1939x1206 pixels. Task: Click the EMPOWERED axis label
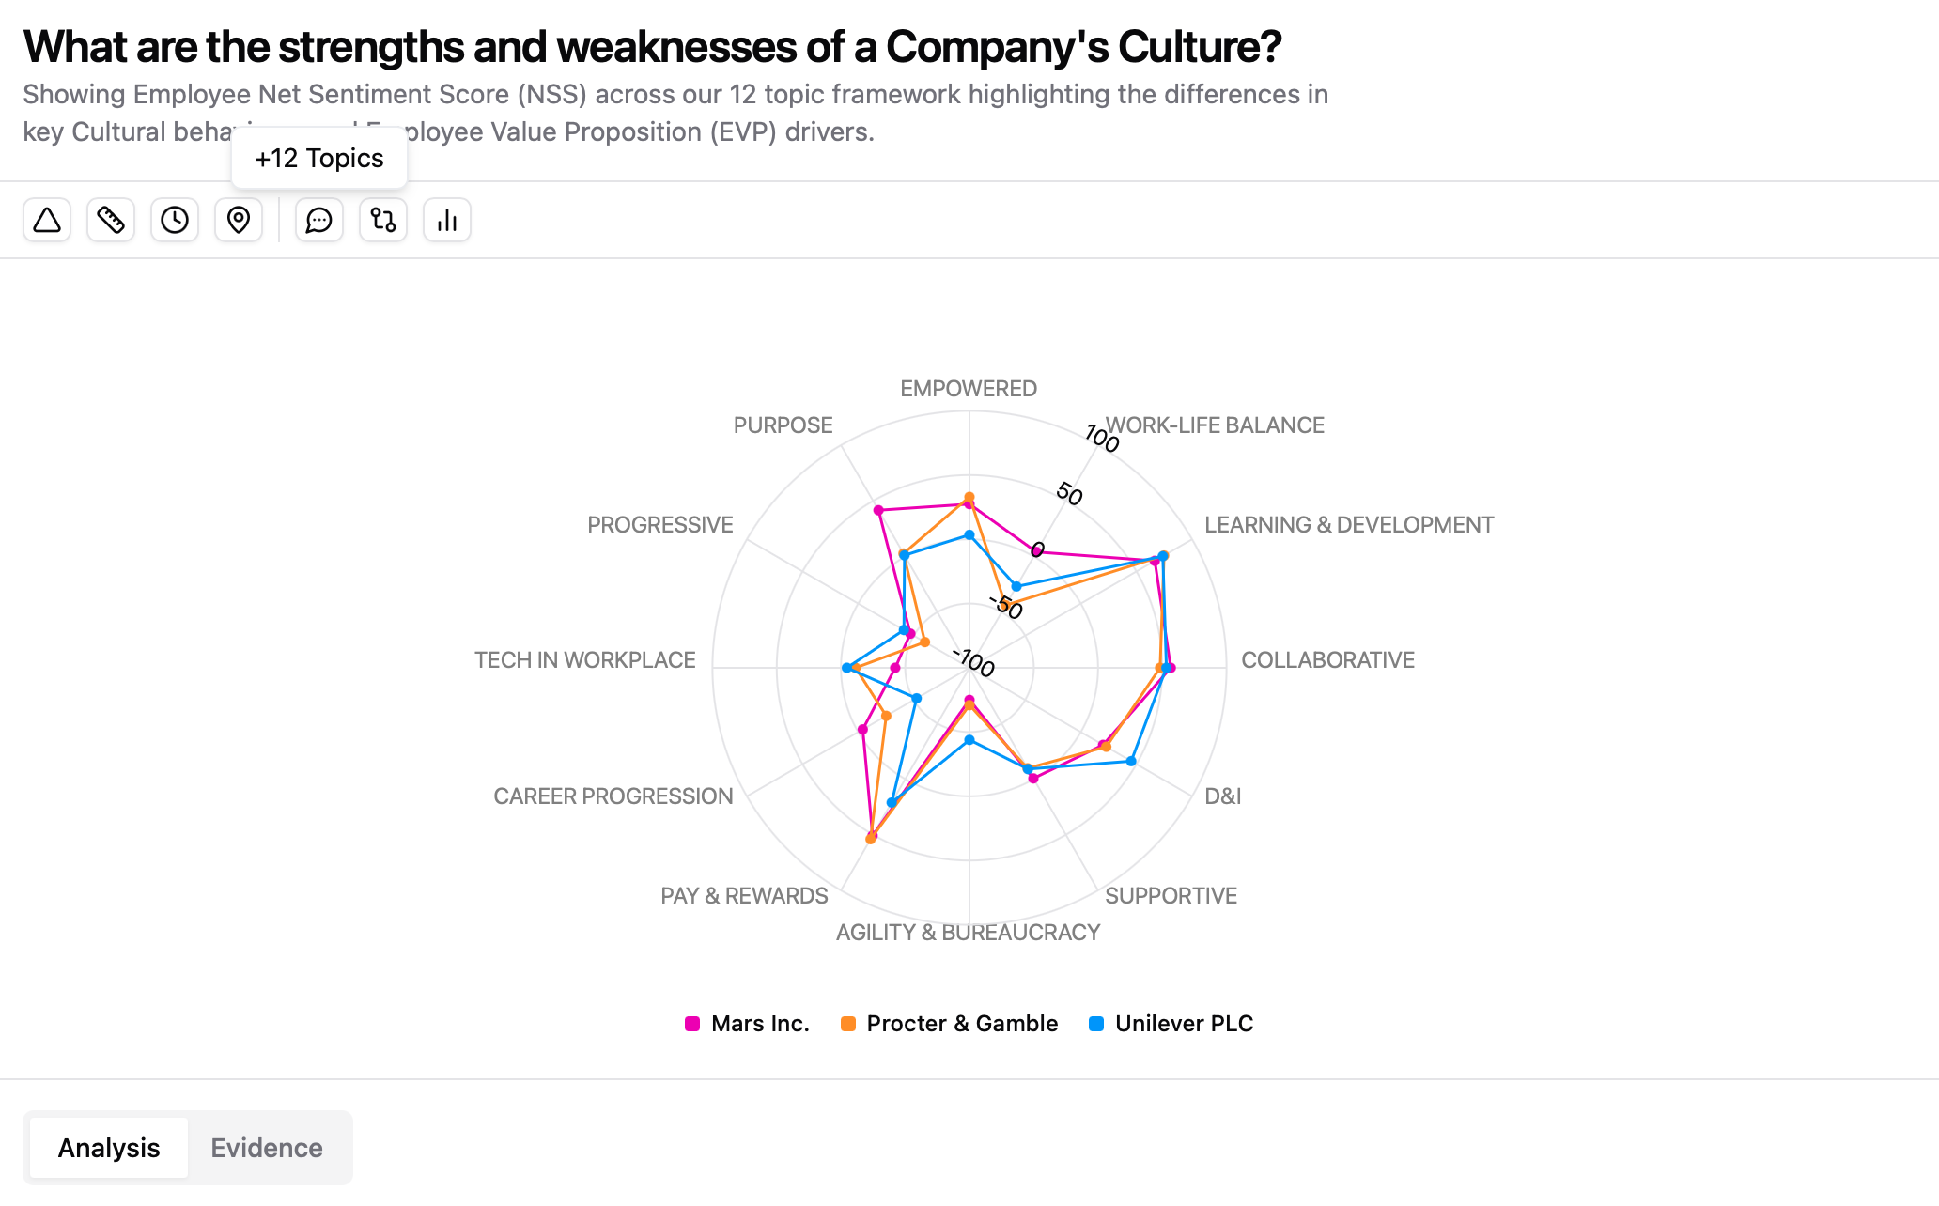pyautogui.click(x=969, y=389)
